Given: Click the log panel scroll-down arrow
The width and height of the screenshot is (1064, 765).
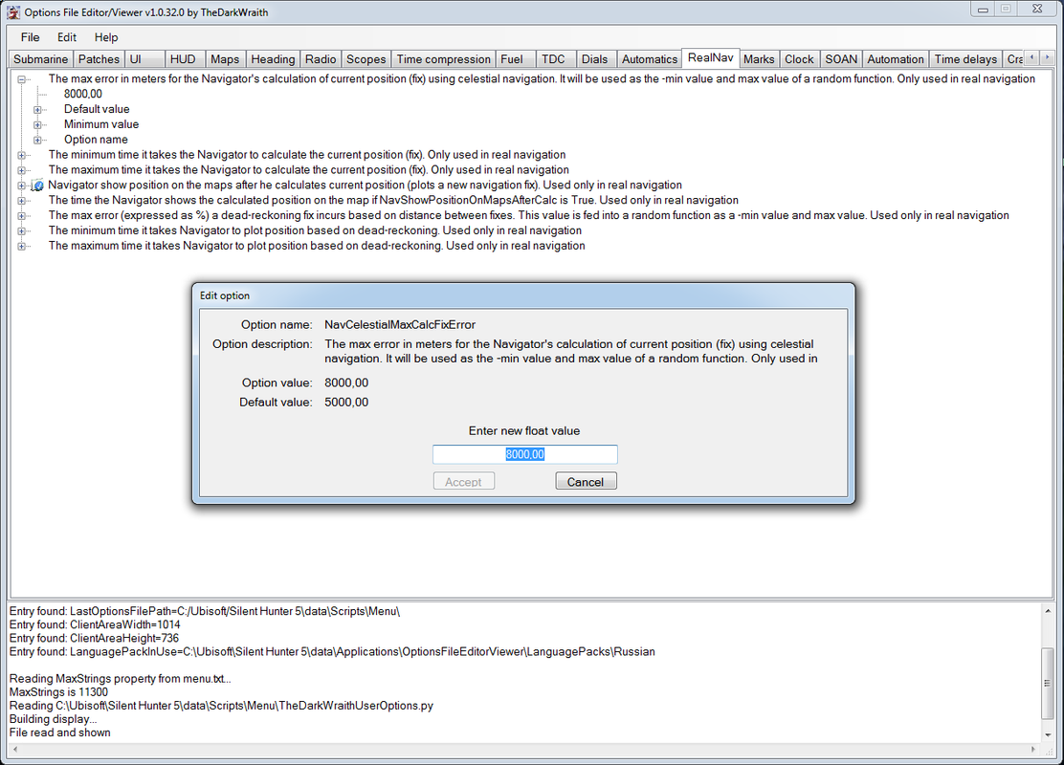Looking at the screenshot, I should click(1048, 734).
